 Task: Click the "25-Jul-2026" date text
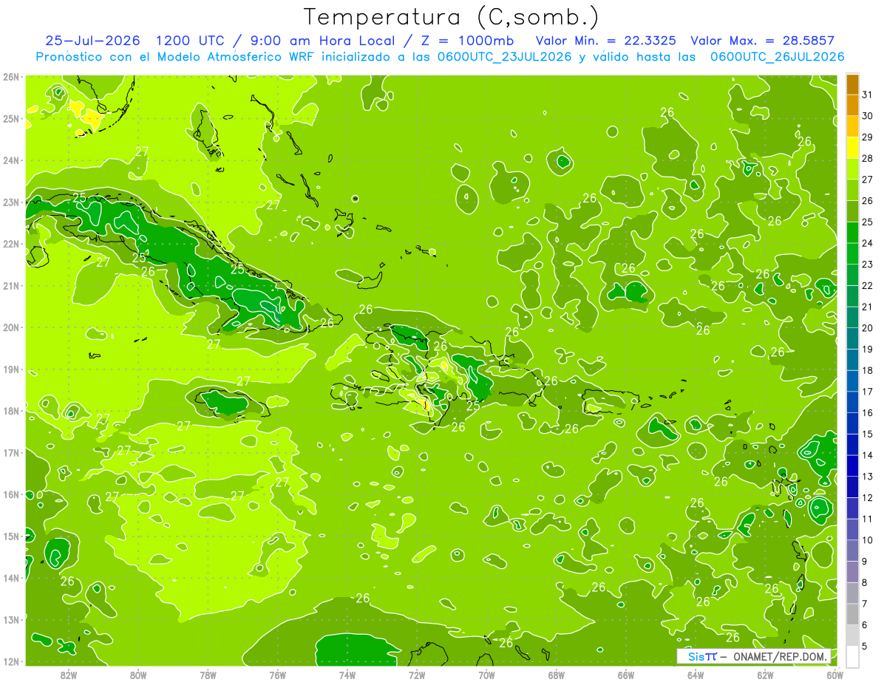pyautogui.click(x=93, y=41)
